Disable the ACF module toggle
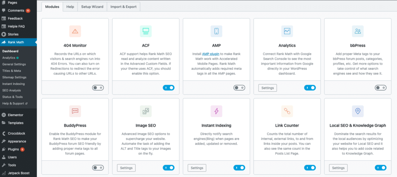This screenshot has width=397, height=177. click(169, 88)
